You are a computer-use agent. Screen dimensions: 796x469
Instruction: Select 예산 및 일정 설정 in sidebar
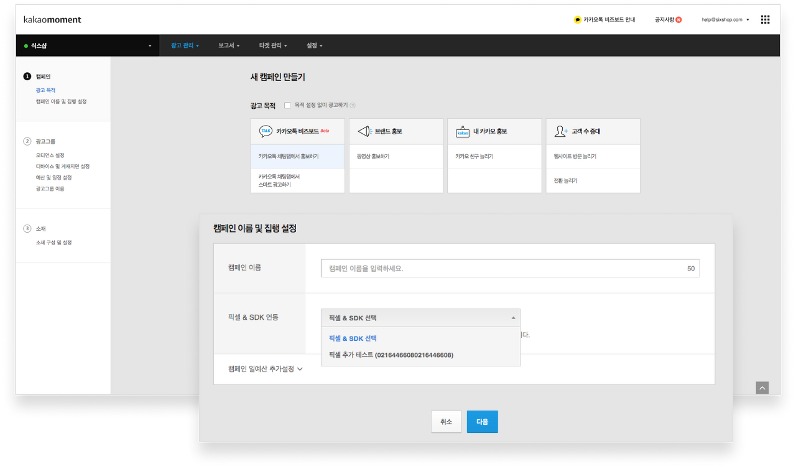[53, 177]
